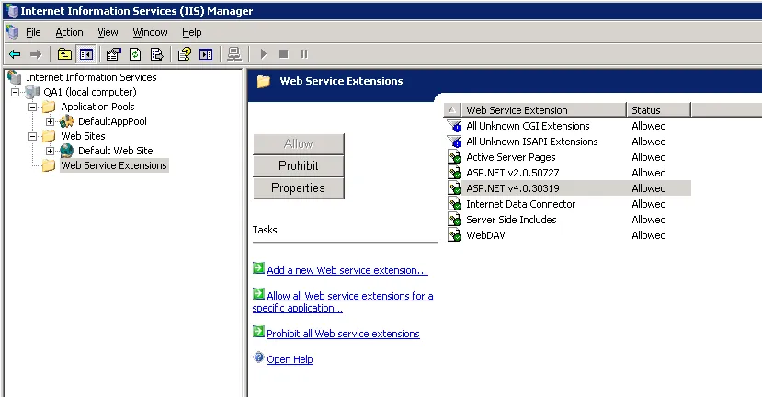Click Allowed status of WebDAV row

(x=649, y=235)
